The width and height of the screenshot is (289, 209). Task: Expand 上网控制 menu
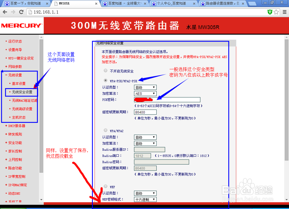coord(15,160)
